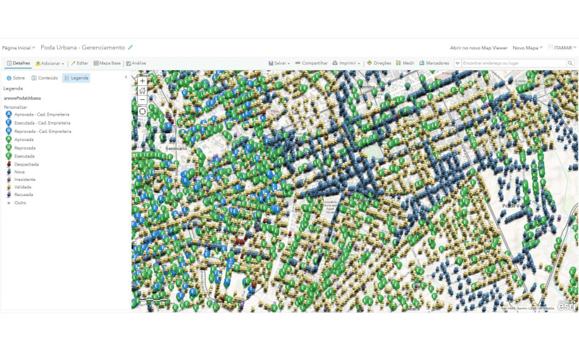579x351 pixels.
Task: Open the Salvar dropdown menu
Action: [x=279, y=63]
